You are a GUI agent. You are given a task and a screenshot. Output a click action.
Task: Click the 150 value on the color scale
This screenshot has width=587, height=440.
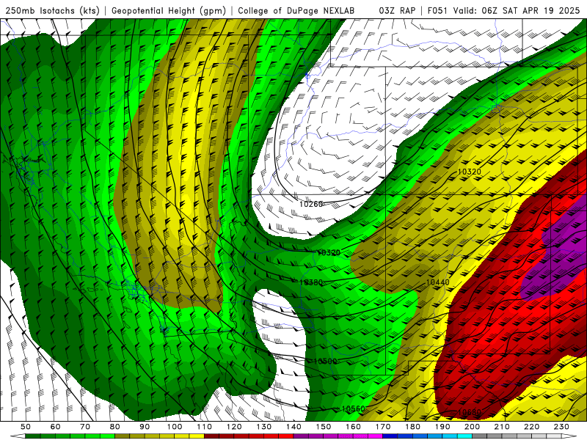click(324, 427)
